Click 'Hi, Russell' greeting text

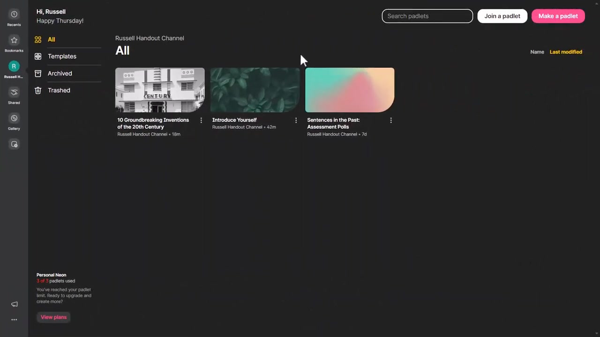click(51, 12)
